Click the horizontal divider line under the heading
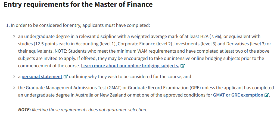 (78, 15)
